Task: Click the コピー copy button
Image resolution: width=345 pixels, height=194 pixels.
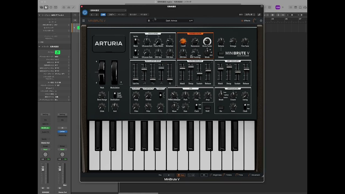Action: pos(112,15)
